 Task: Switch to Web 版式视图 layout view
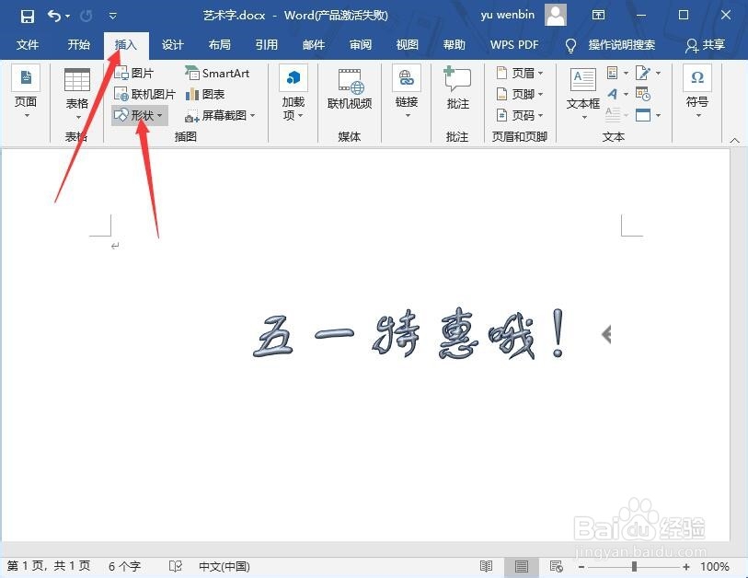556,566
